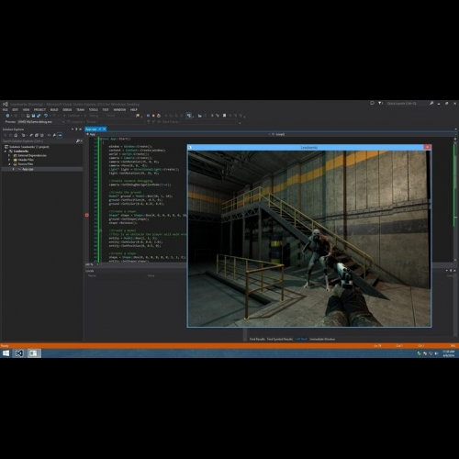Close the Leadwerks game window
Screen dimensions: 459x459
[x=428, y=147]
